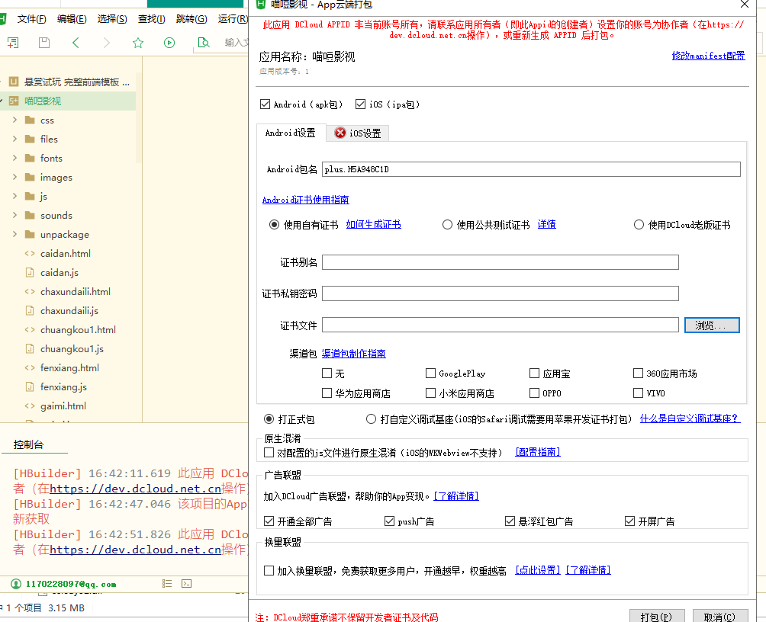Expand the unpackage folder
This screenshot has width=766, height=622.
coord(14,235)
